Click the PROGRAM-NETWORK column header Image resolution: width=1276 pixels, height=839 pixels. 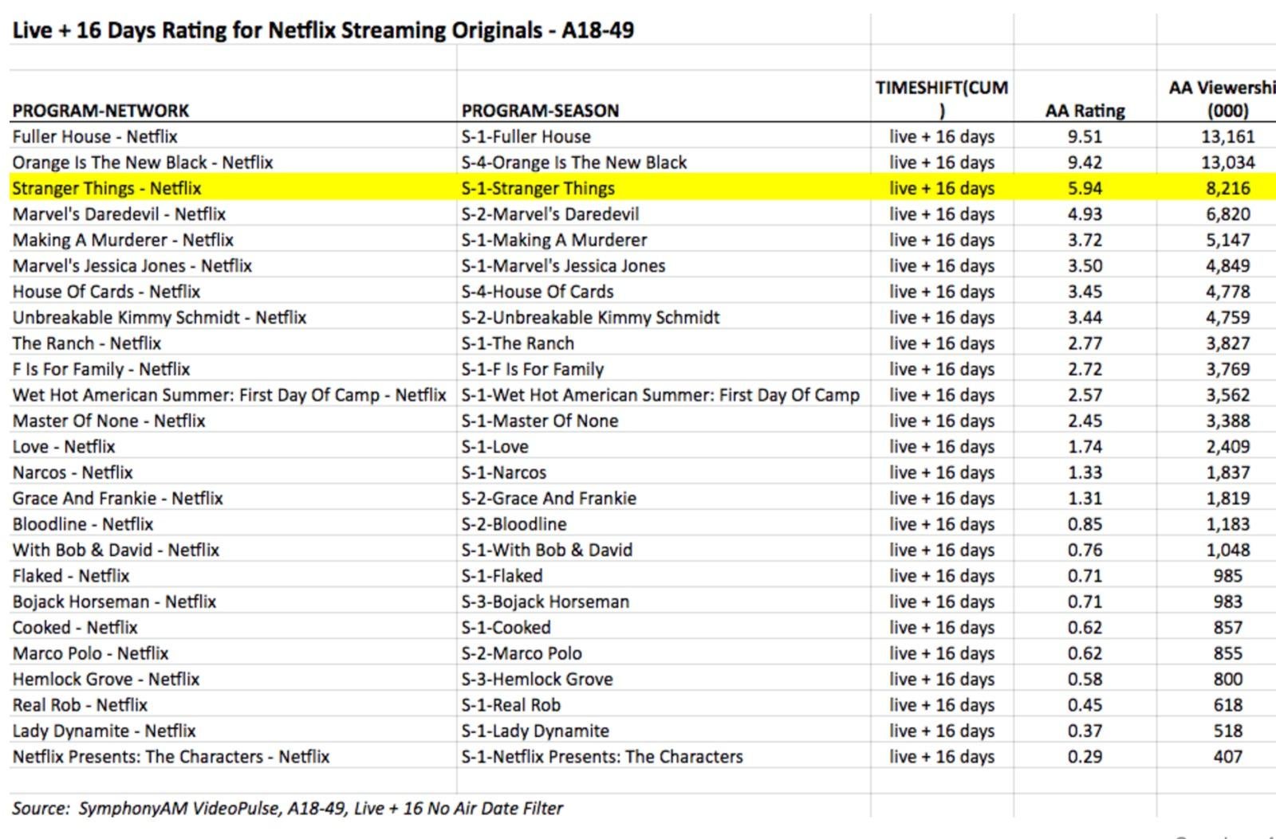pos(100,111)
